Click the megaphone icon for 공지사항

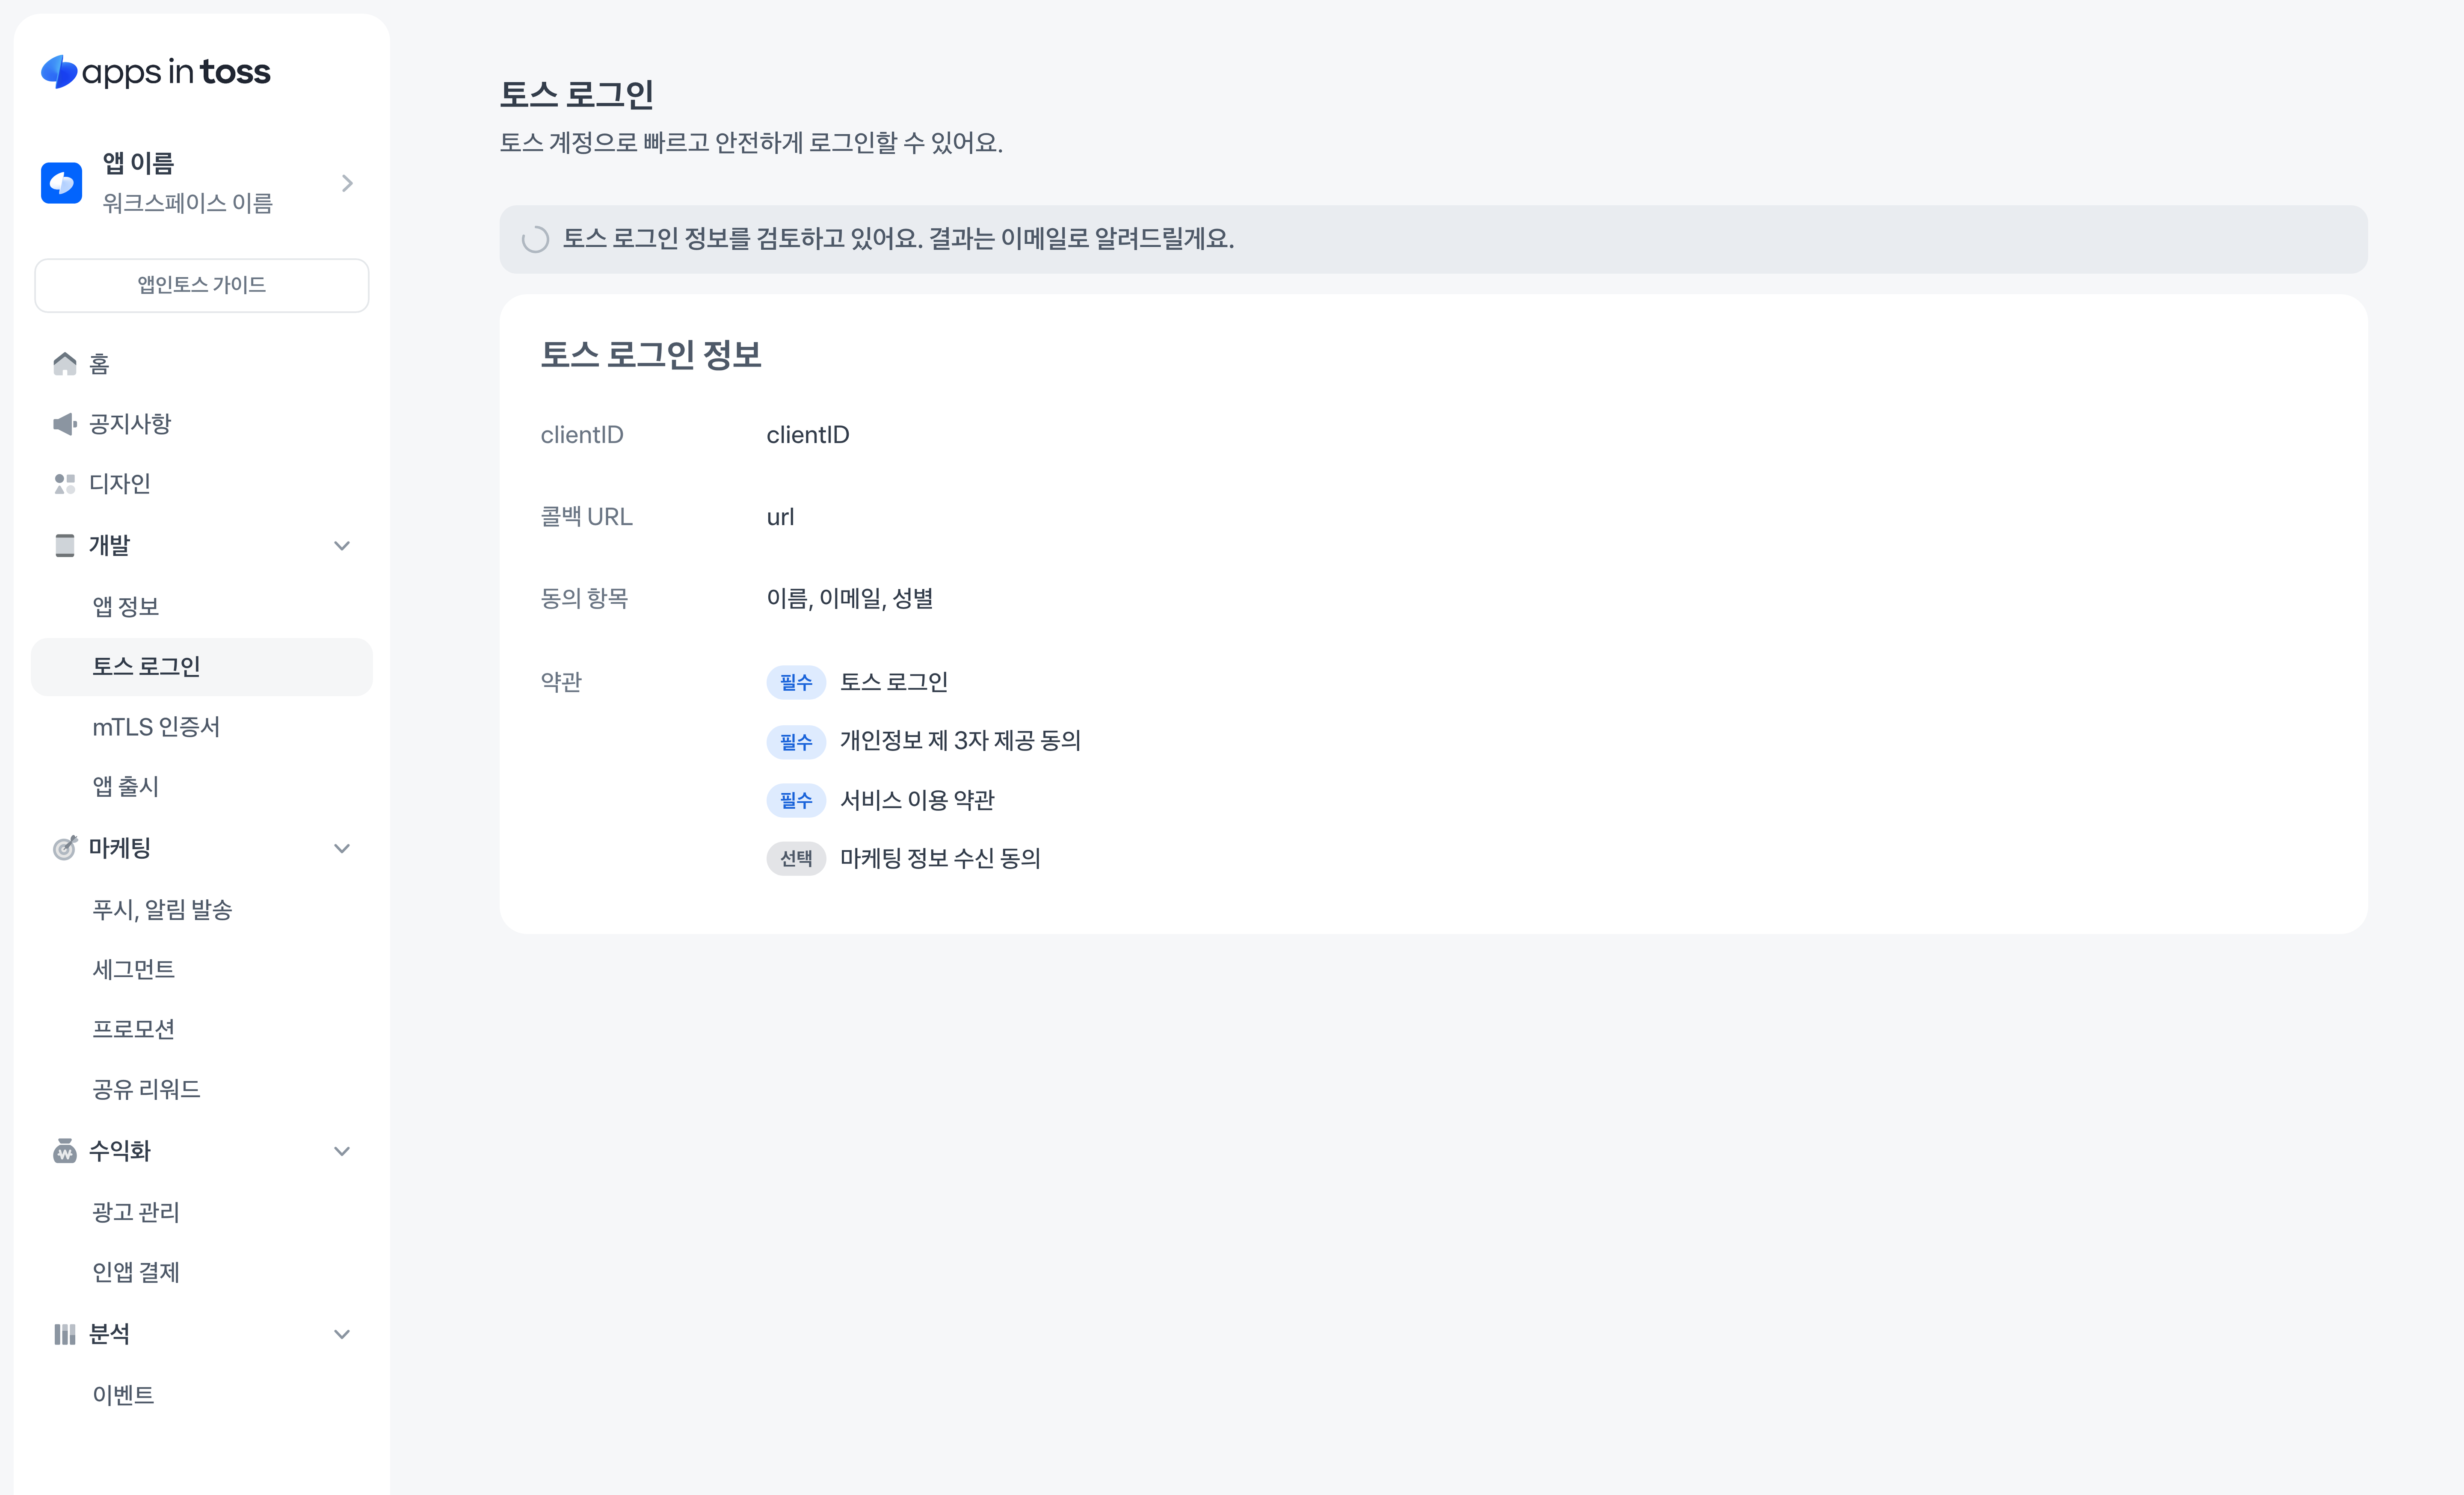click(x=65, y=424)
